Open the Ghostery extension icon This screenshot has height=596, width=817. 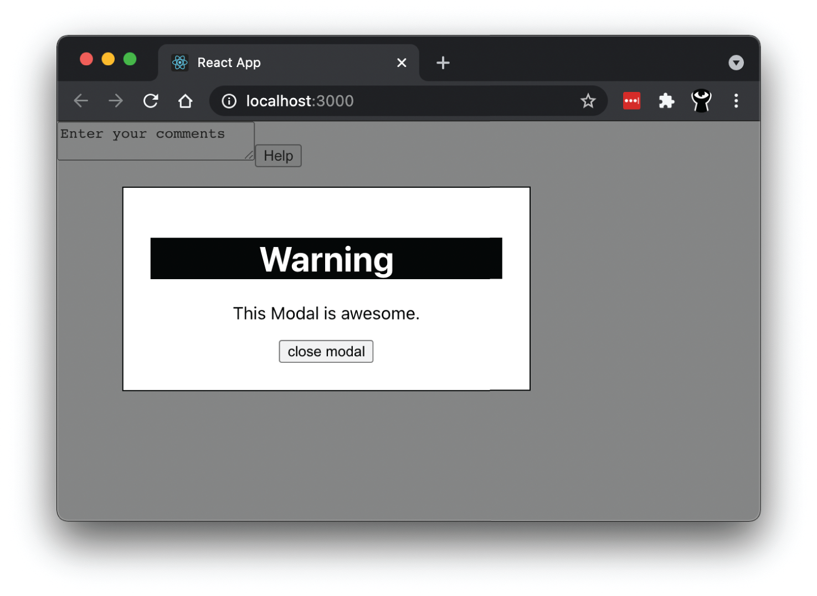tap(701, 101)
